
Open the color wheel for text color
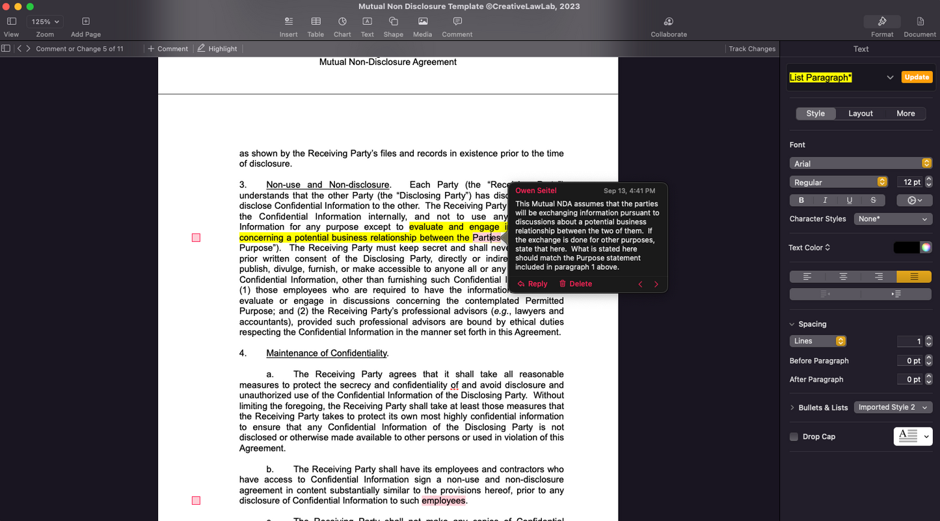pyautogui.click(x=926, y=247)
